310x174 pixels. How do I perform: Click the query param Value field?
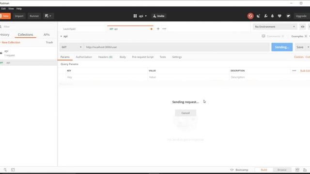click(188, 77)
